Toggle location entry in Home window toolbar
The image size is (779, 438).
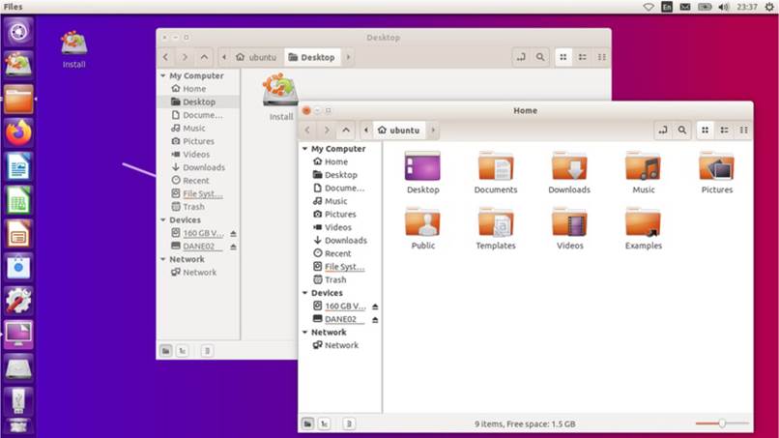[663, 131]
